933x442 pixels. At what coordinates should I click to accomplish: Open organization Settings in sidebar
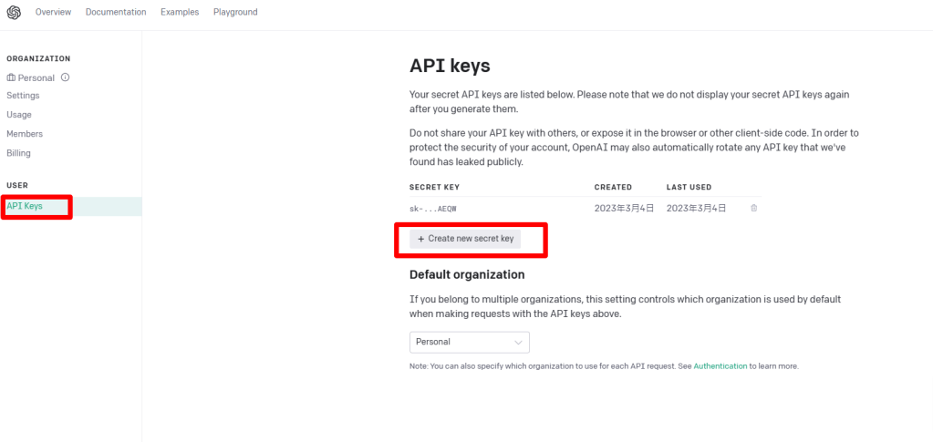pos(23,96)
